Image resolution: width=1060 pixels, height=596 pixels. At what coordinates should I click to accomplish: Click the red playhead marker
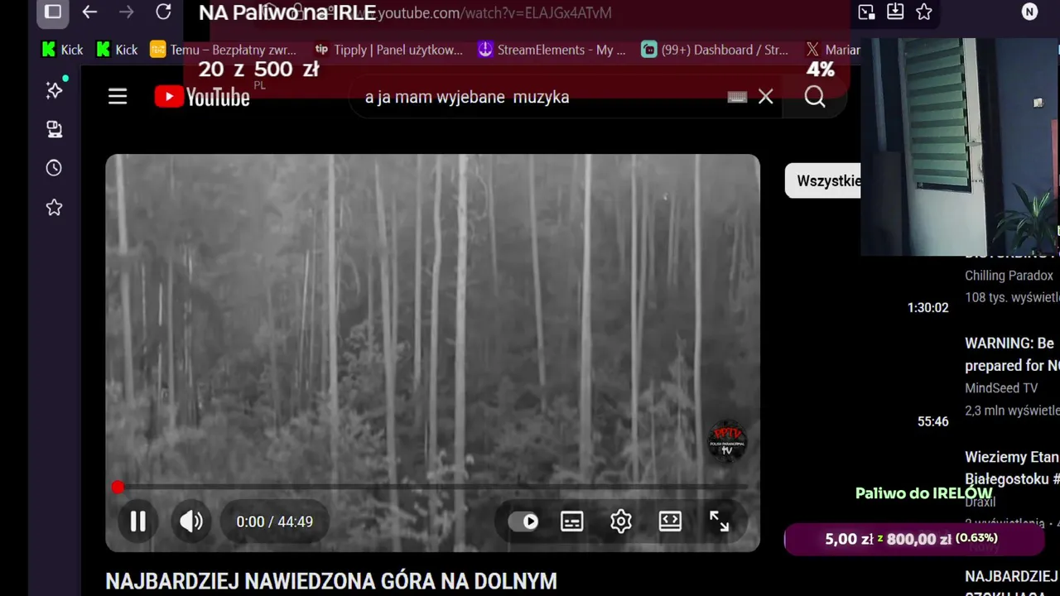click(x=118, y=488)
